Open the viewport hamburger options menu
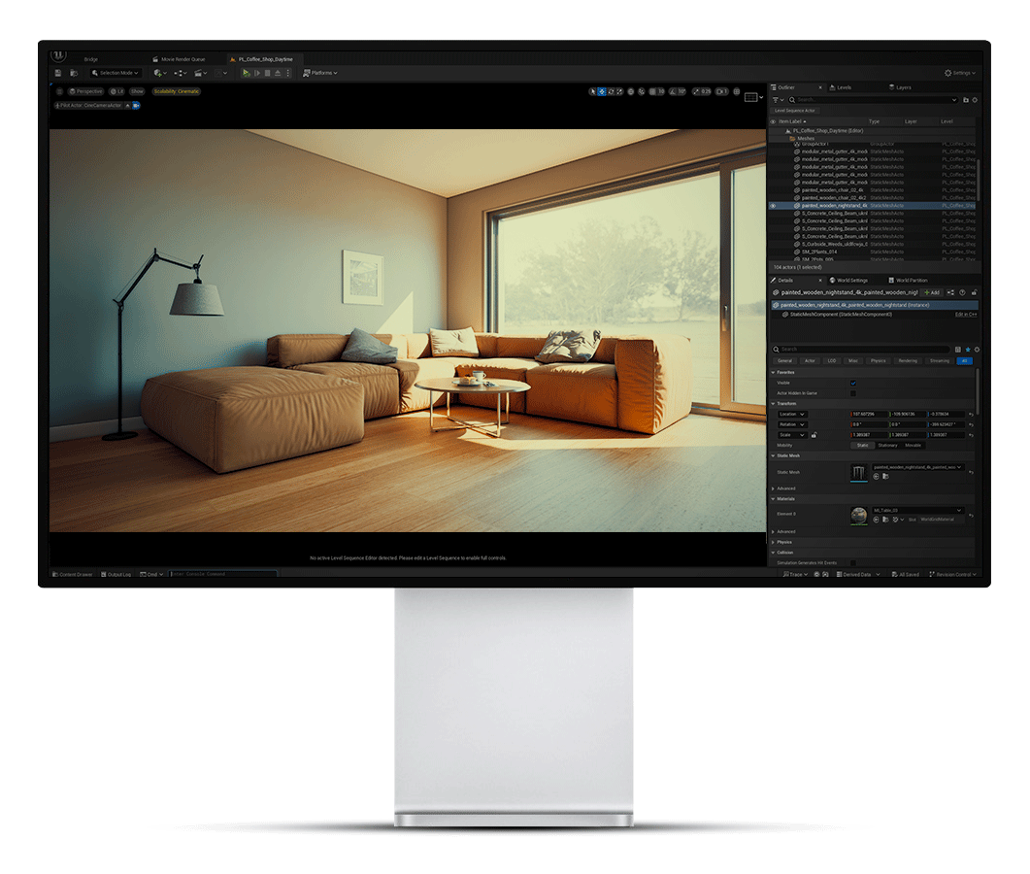This screenshot has width=1030, height=874. (x=59, y=91)
